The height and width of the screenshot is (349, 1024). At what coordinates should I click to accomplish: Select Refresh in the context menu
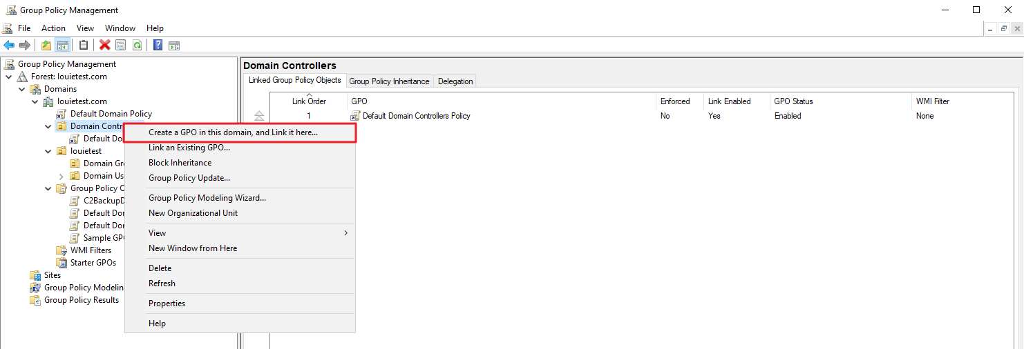[x=239, y=283]
